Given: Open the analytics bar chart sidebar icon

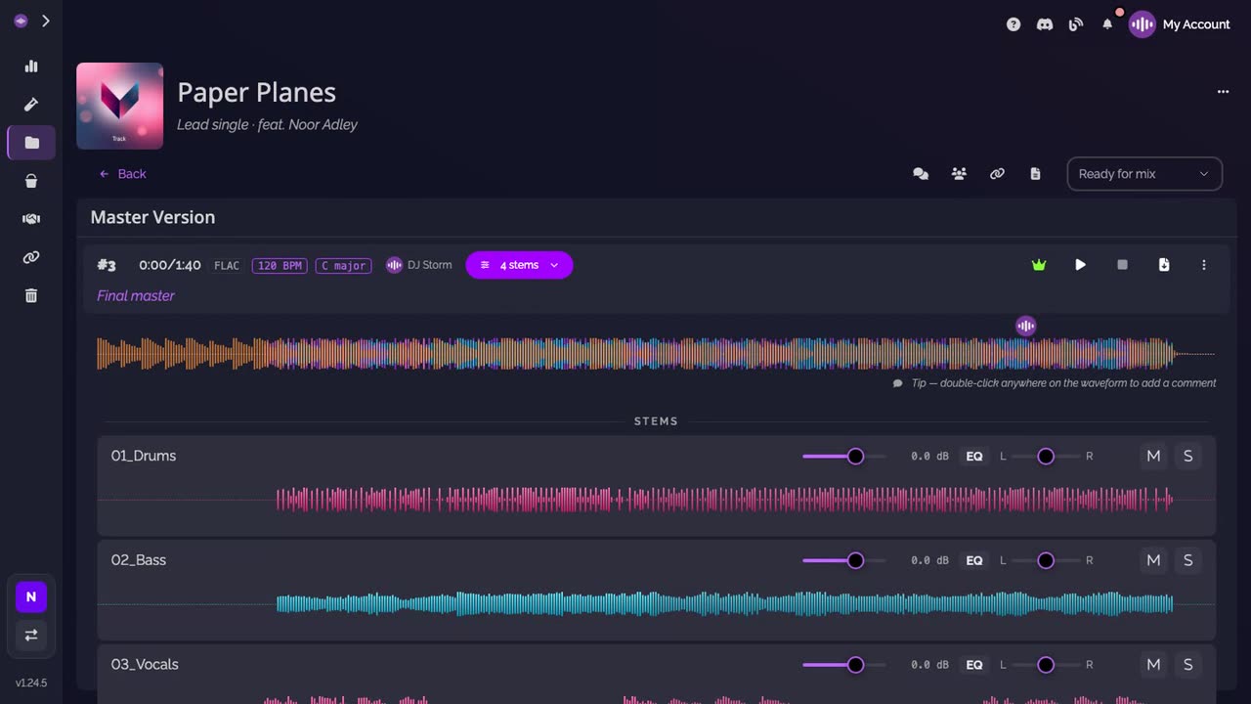Looking at the screenshot, I should pyautogui.click(x=31, y=66).
